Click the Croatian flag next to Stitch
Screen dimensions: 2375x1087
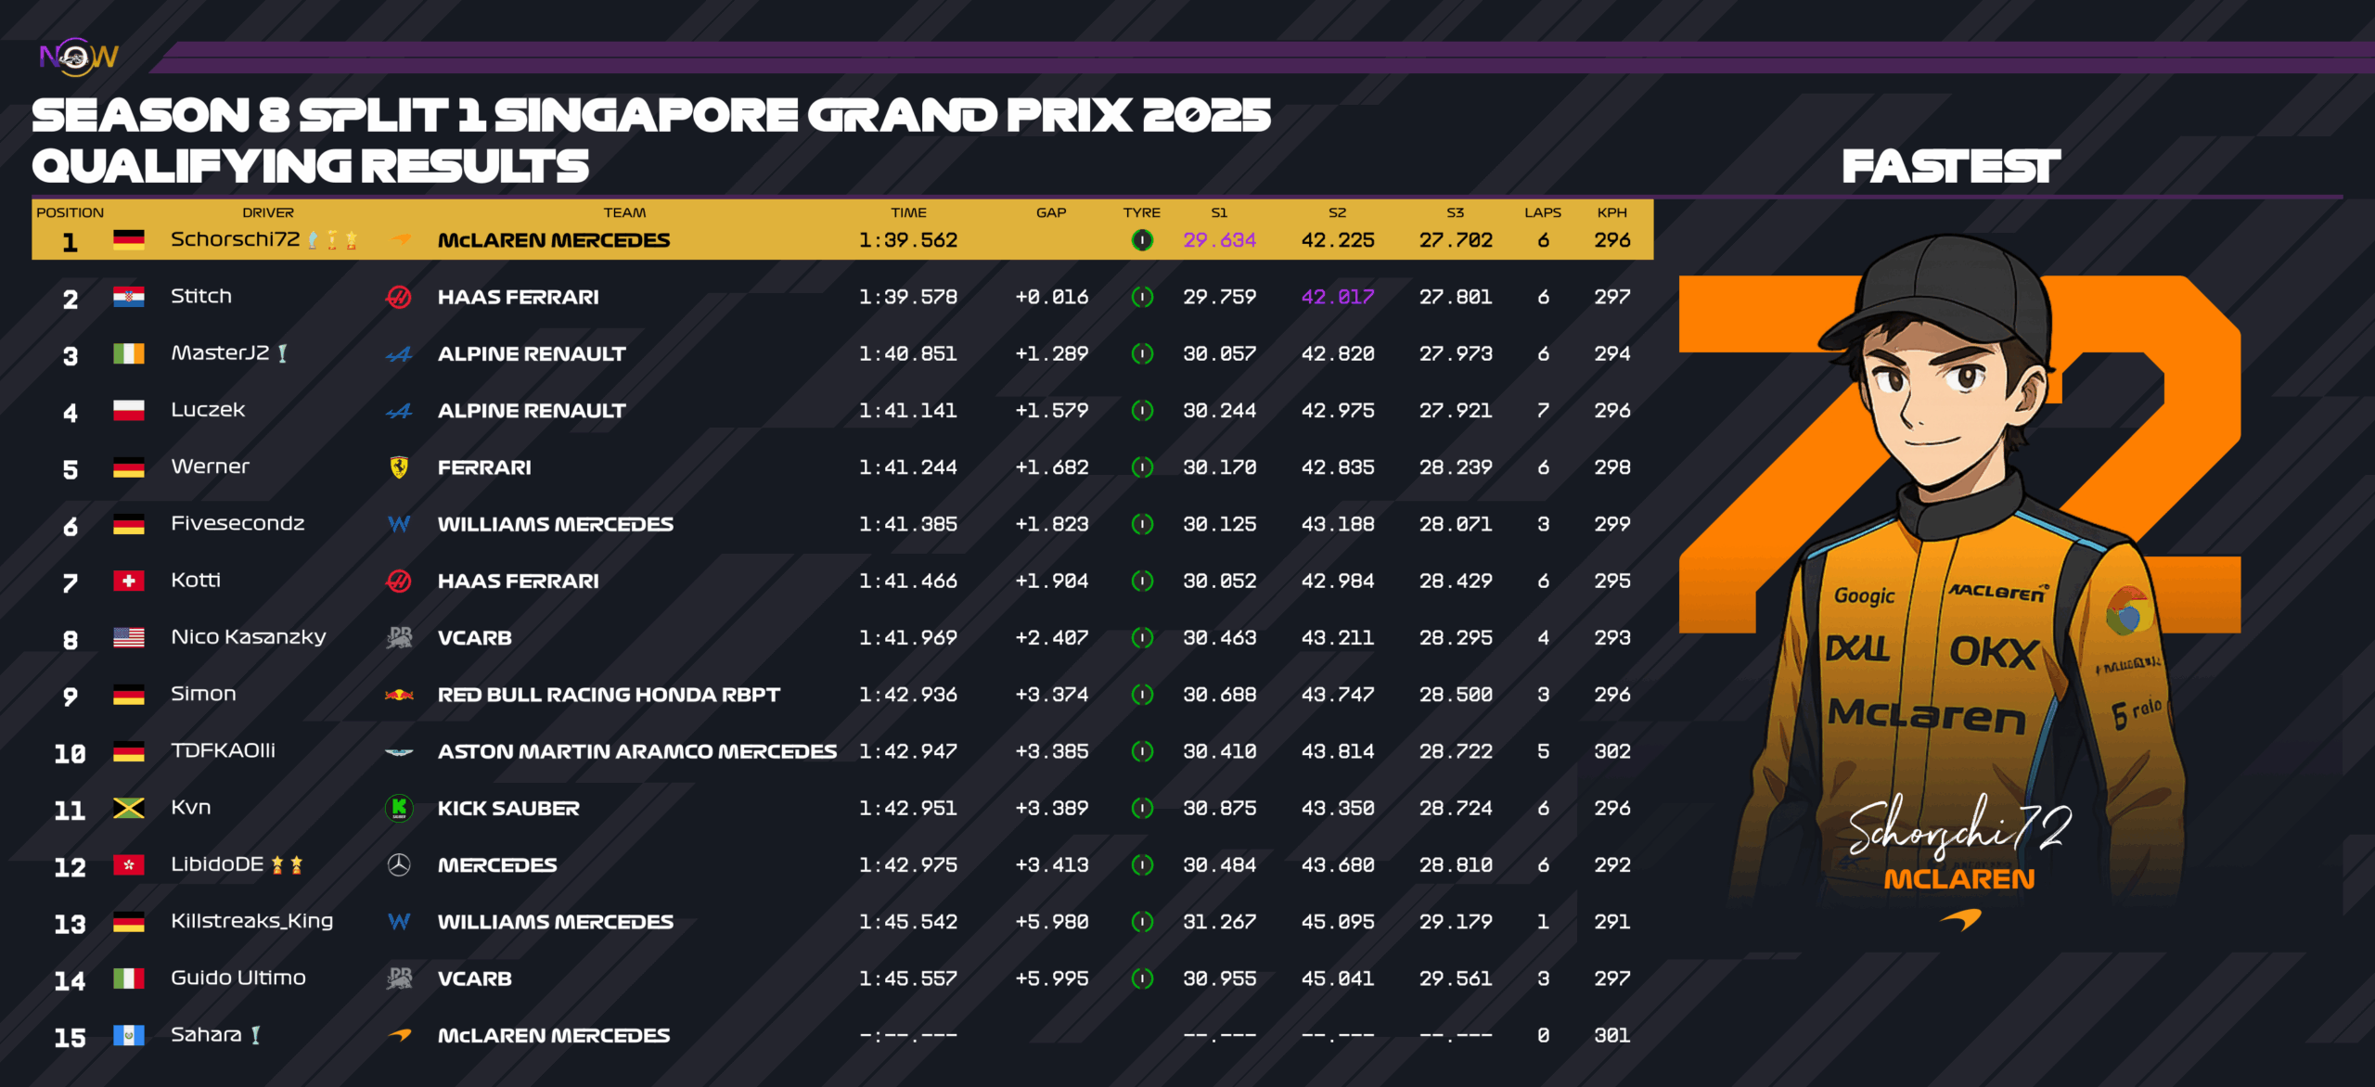128,297
